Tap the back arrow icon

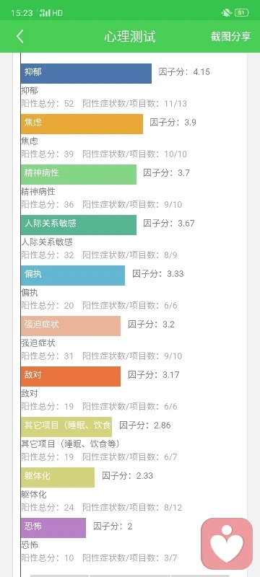[x=20, y=37]
